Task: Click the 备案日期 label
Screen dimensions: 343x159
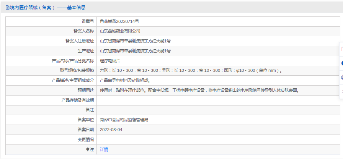Action: tap(86, 130)
